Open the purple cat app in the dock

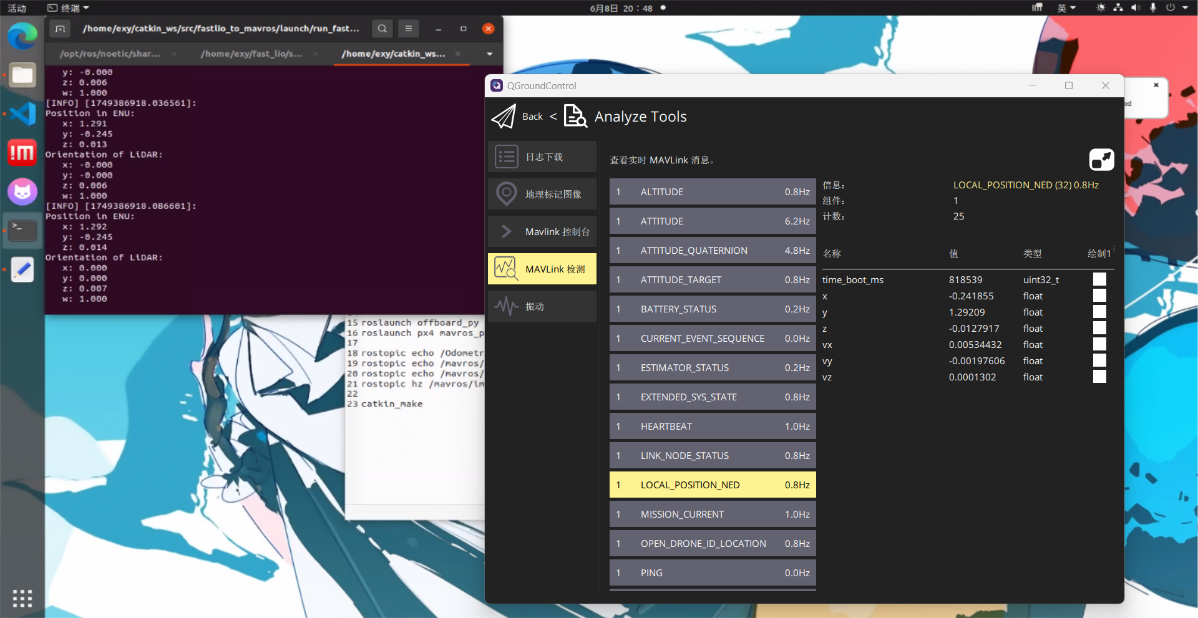click(x=22, y=191)
